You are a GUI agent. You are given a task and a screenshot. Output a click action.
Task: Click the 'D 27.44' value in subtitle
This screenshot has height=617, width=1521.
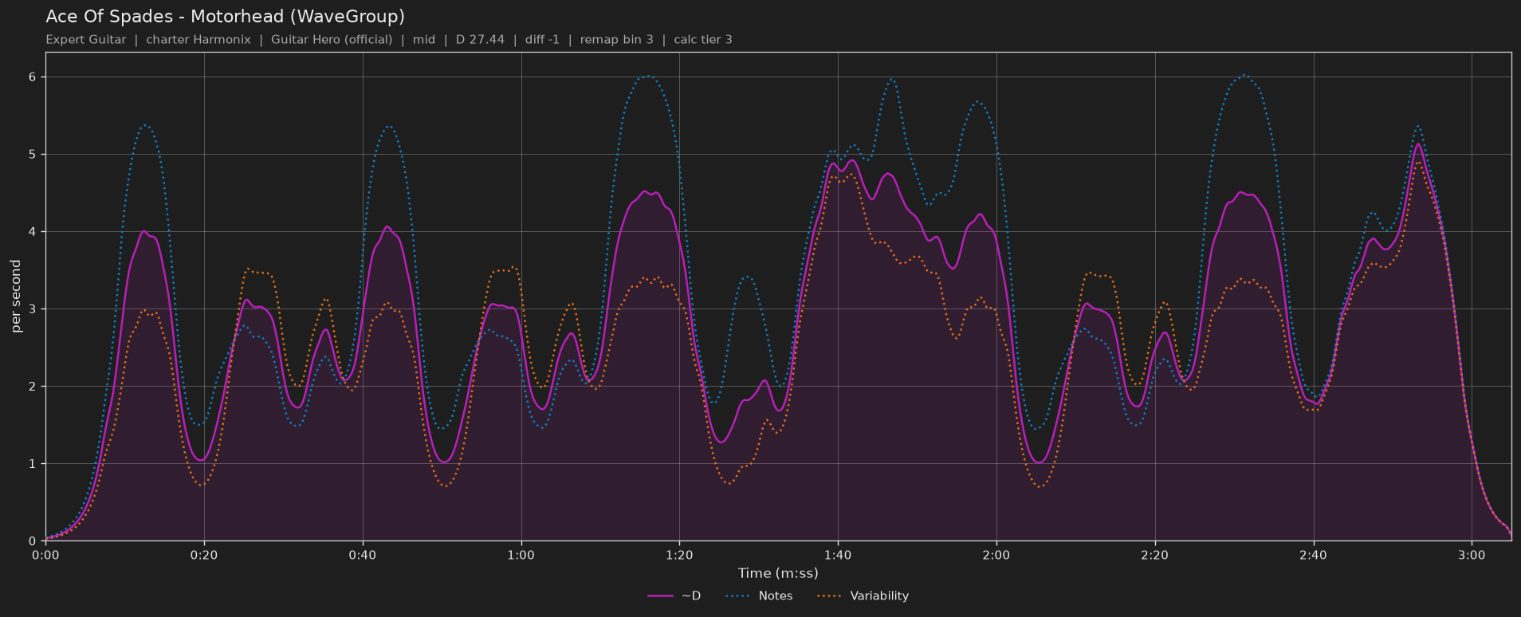click(480, 39)
